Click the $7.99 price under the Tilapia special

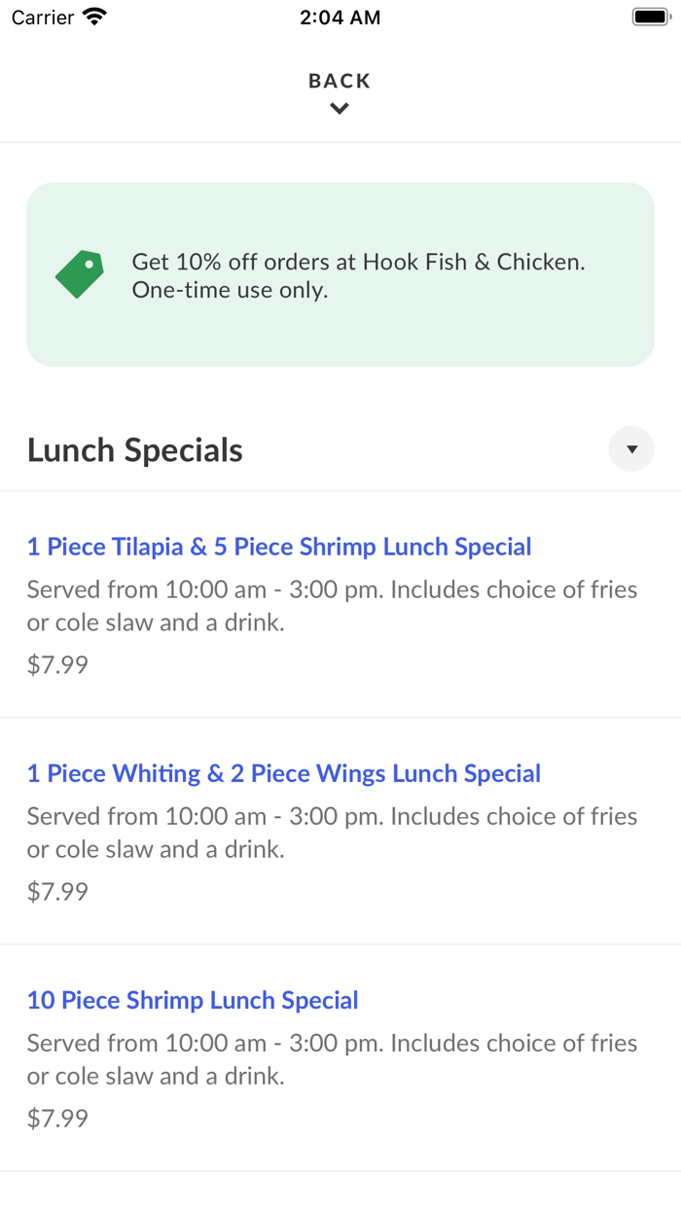[56, 664]
